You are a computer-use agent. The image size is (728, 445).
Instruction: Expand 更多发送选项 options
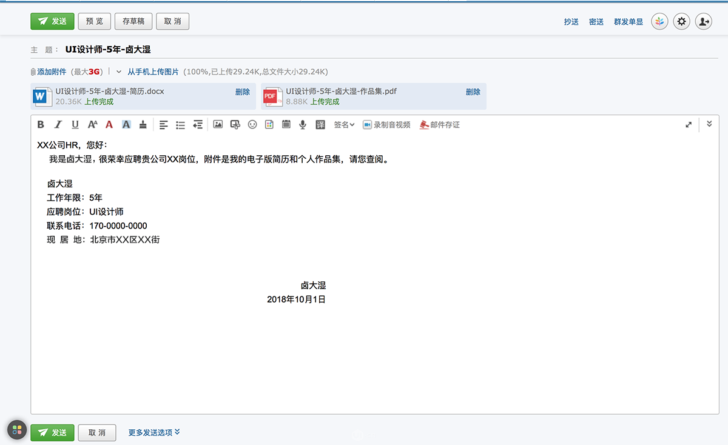pyautogui.click(x=151, y=432)
